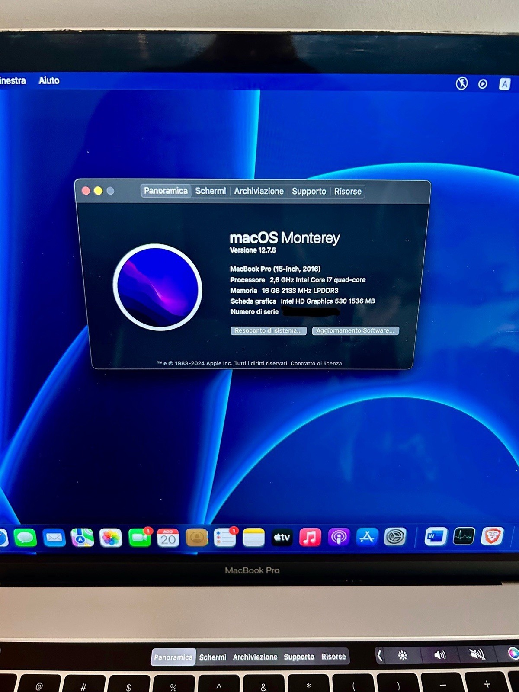Click the 16 GB 2133 MHz LPDDR3 value
This screenshot has height=692, width=519.
click(300, 290)
